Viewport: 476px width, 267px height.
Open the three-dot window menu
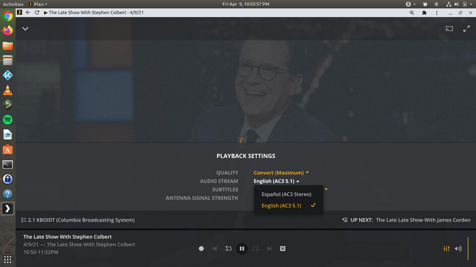pos(437,13)
